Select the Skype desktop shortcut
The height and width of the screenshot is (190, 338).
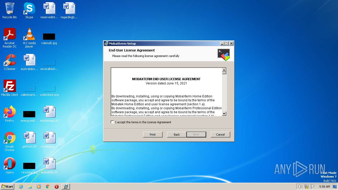[29, 11]
